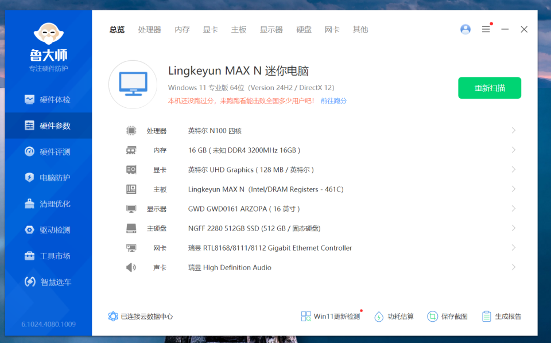Switch to the 内存 tab
551x343 pixels.
(x=182, y=29)
